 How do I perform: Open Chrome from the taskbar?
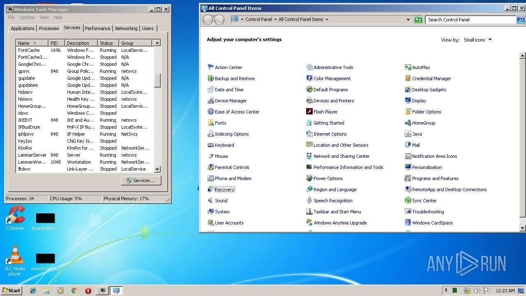(74, 290)
